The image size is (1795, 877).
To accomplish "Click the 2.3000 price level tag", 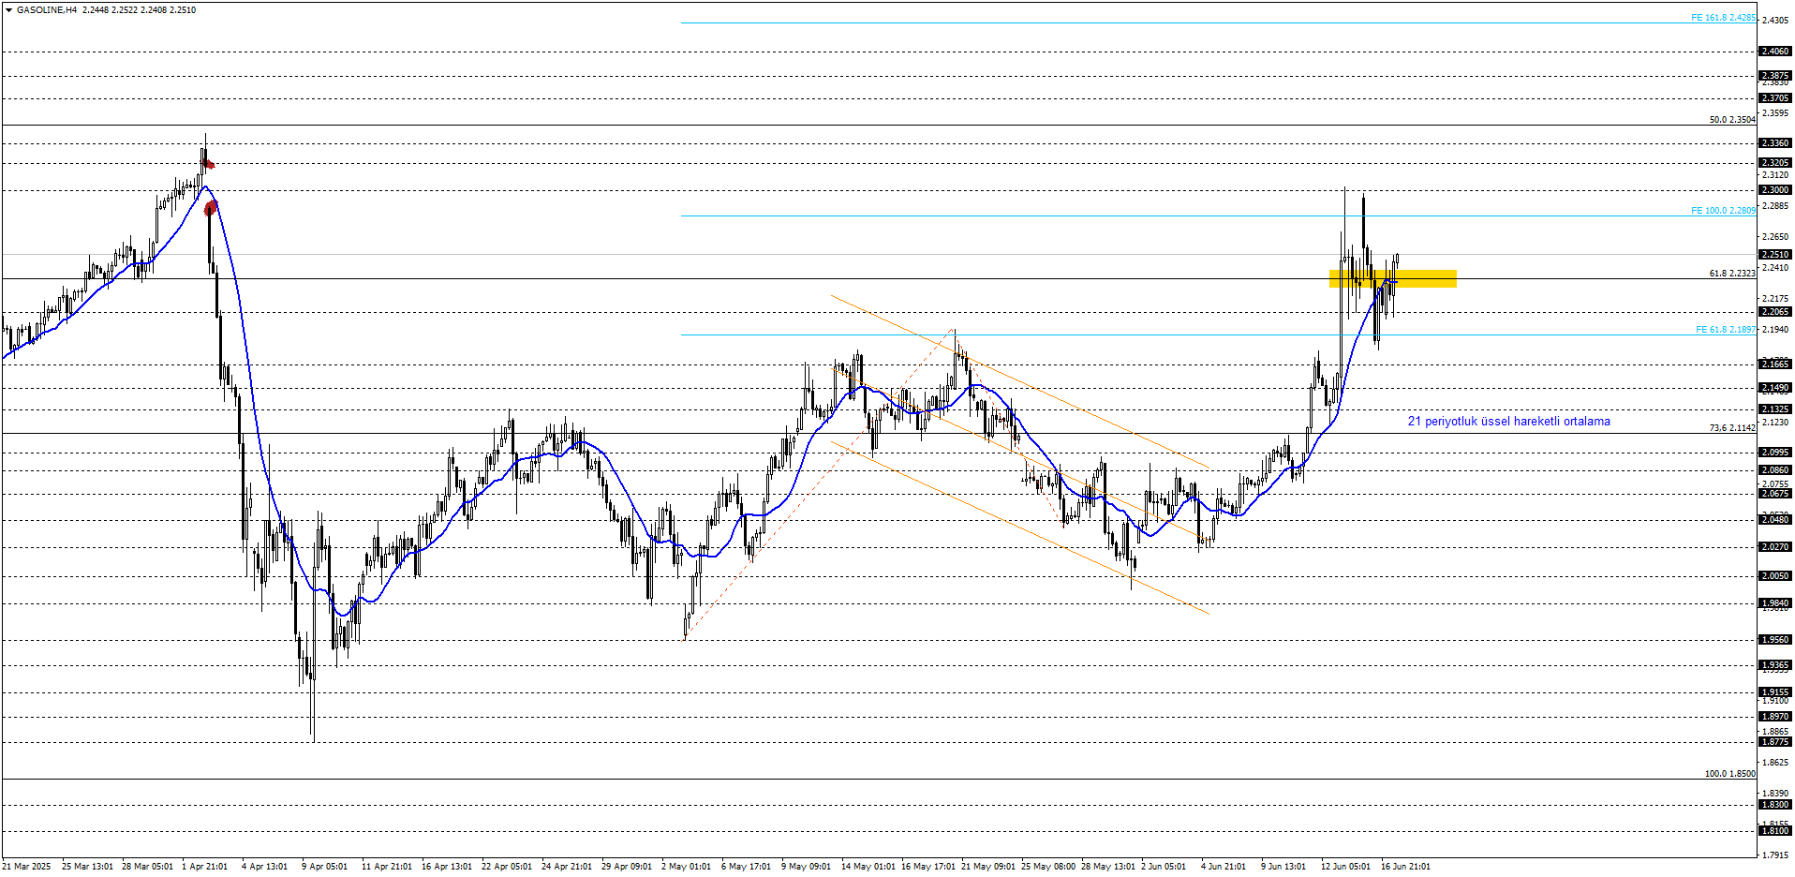I will [1775, 190].
